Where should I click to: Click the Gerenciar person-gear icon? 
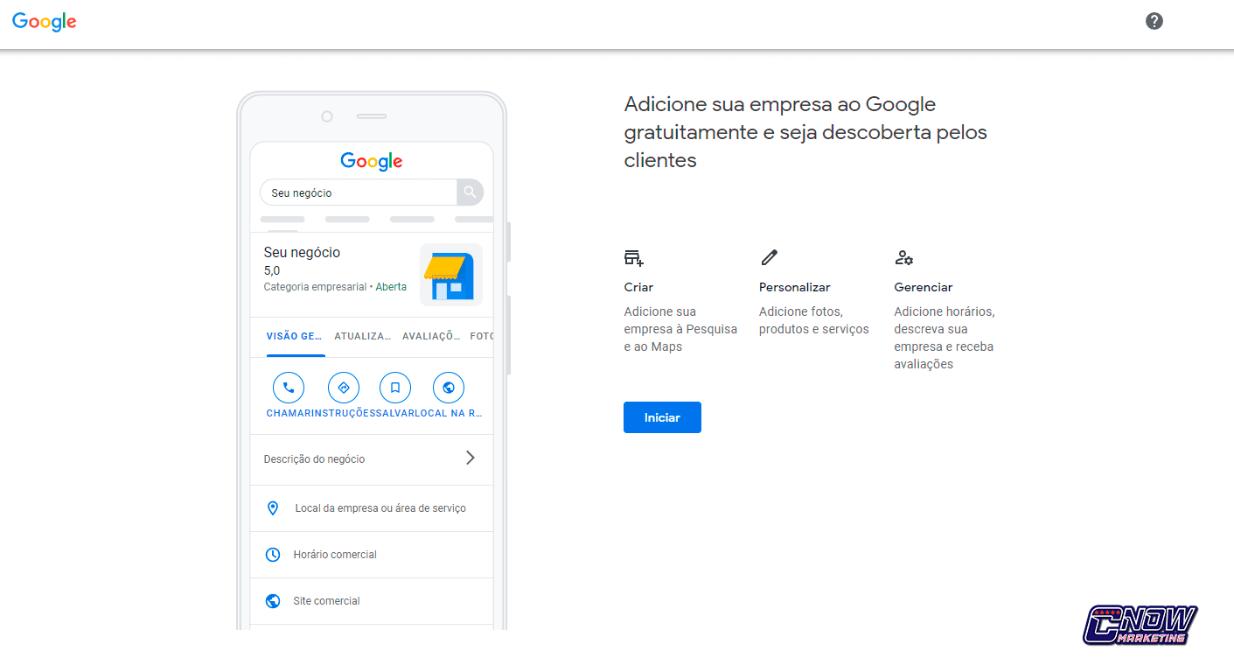[904, 257]
